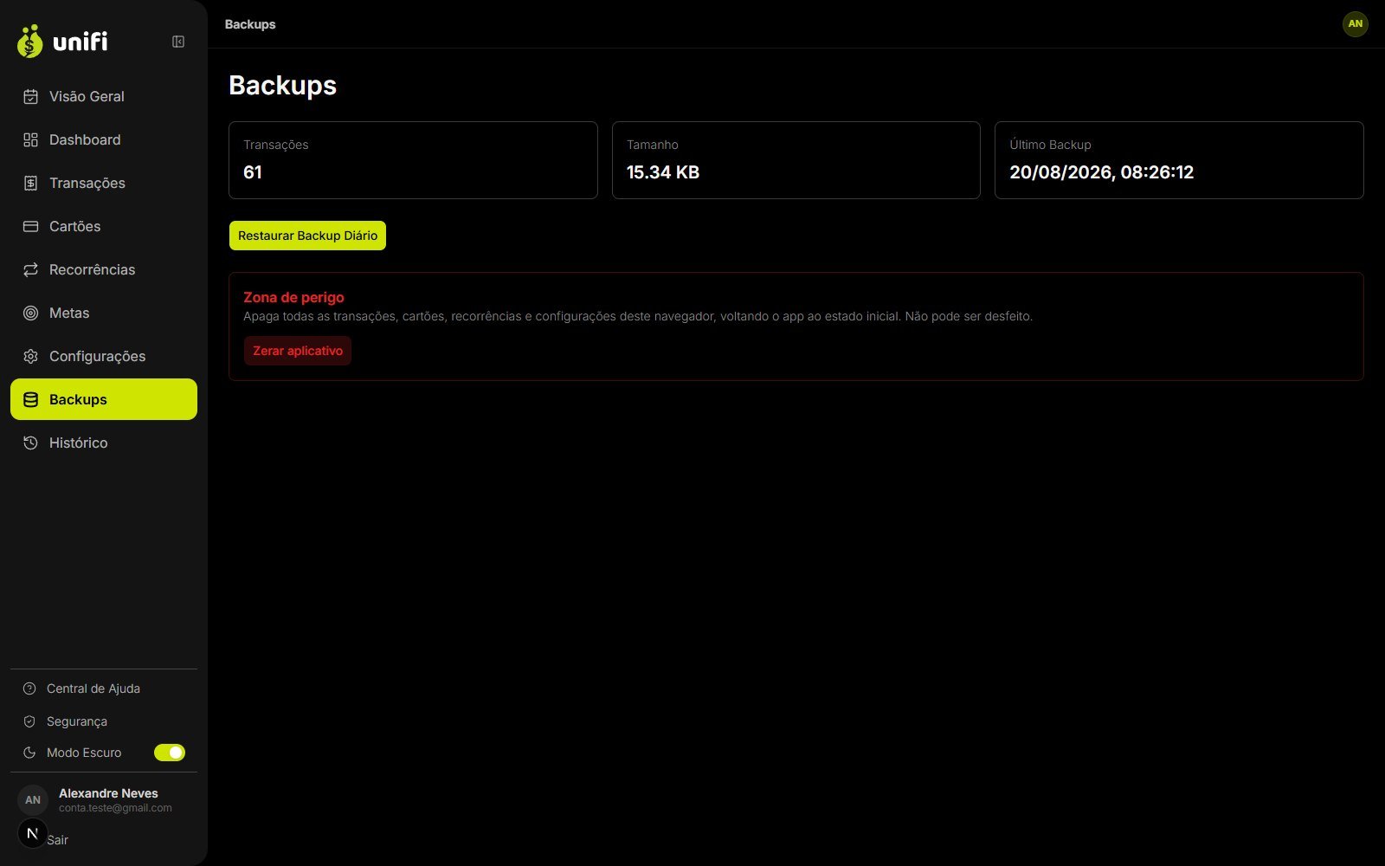Open the Recorrências page
1385x866 pixels.
pos(104,269)
